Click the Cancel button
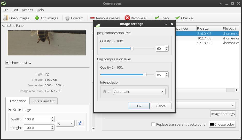Image resolution: width=242 pixels, height=140 pixels. [x=161, y=106]
